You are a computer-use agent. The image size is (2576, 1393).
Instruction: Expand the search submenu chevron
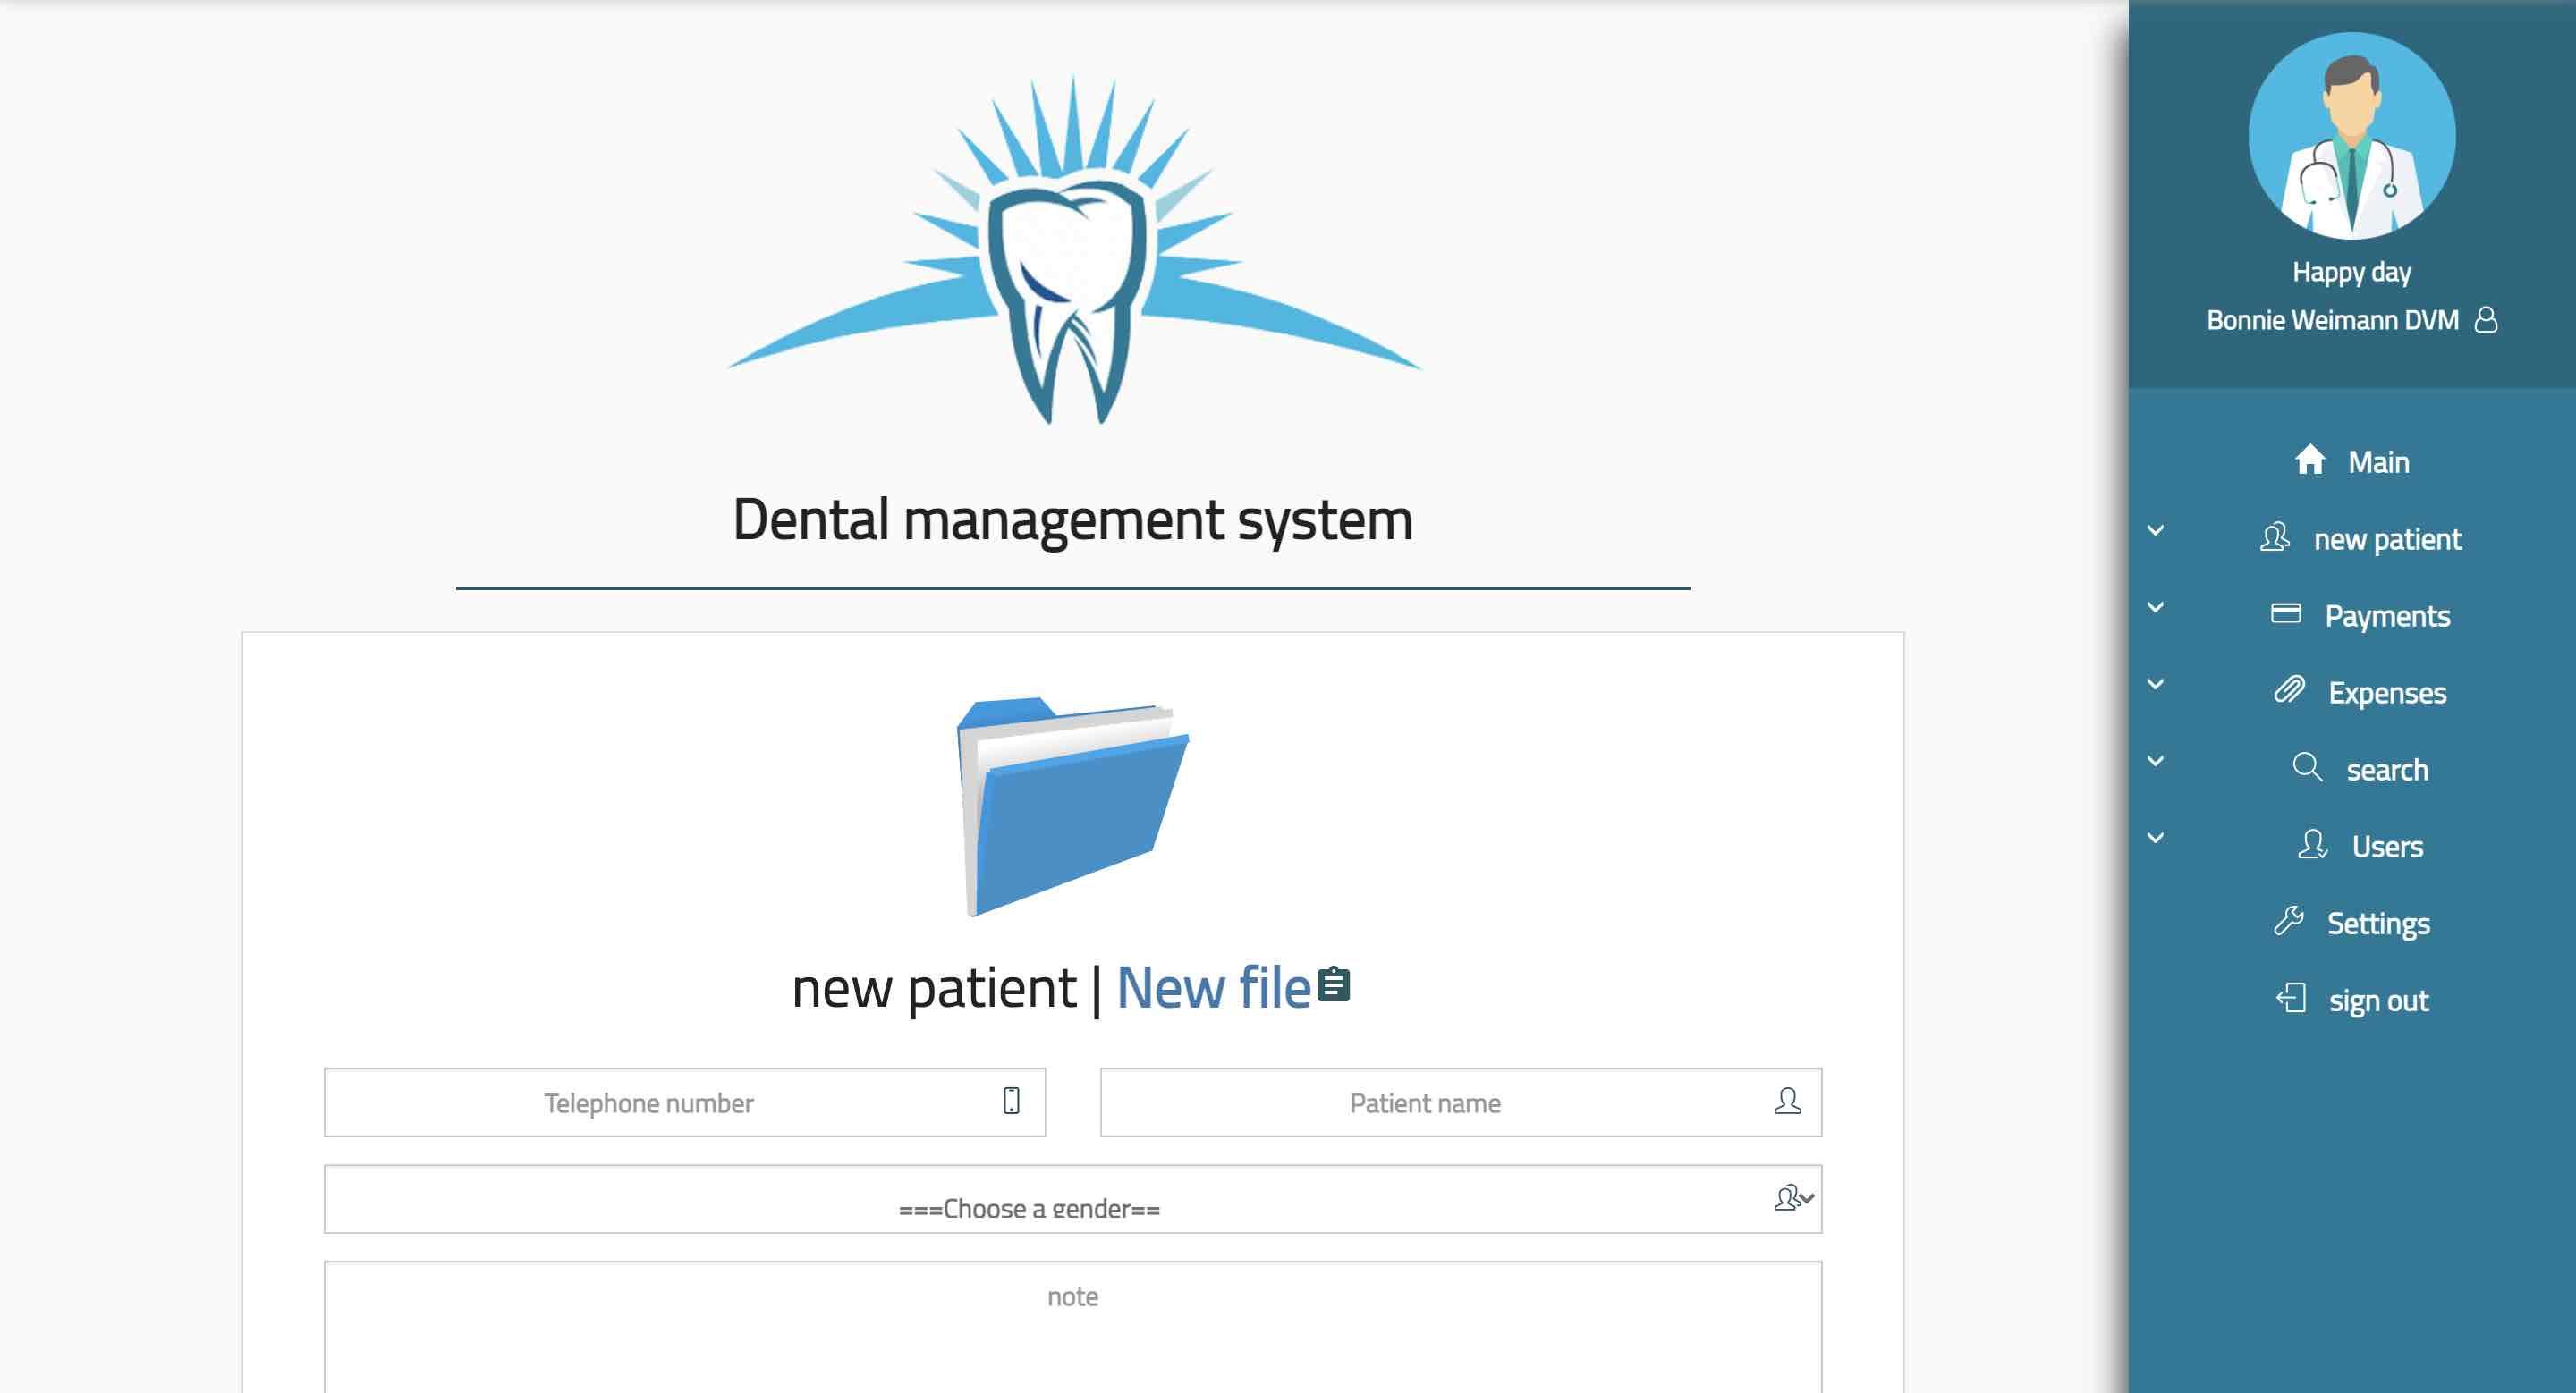pyautogui.click(x=2156, y=762)
